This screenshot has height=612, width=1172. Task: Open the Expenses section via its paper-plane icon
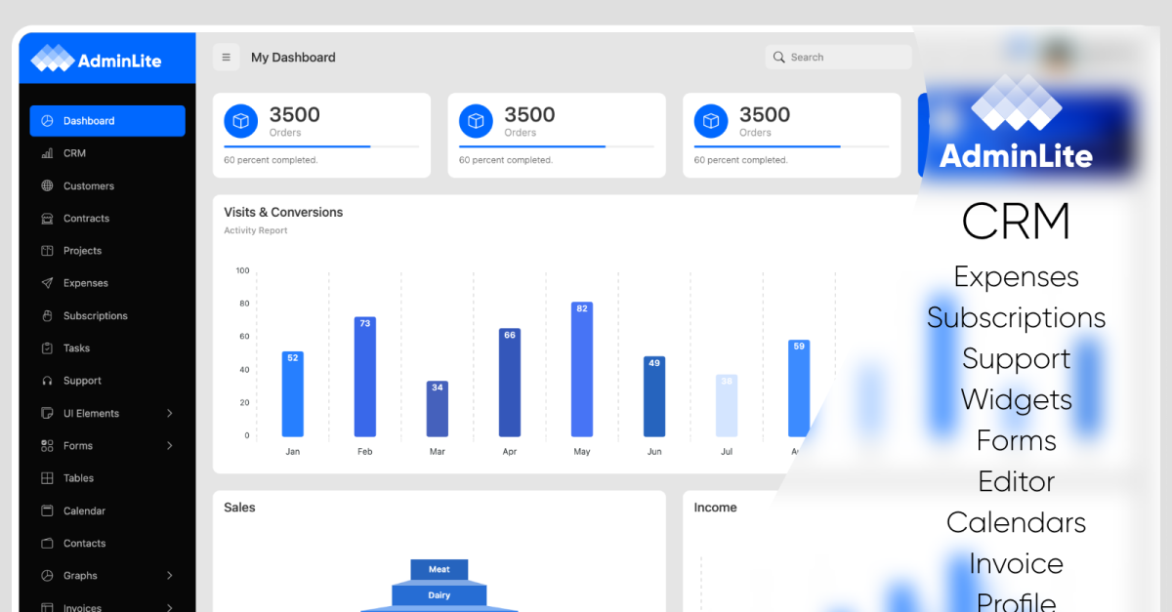tap(48, 283)
